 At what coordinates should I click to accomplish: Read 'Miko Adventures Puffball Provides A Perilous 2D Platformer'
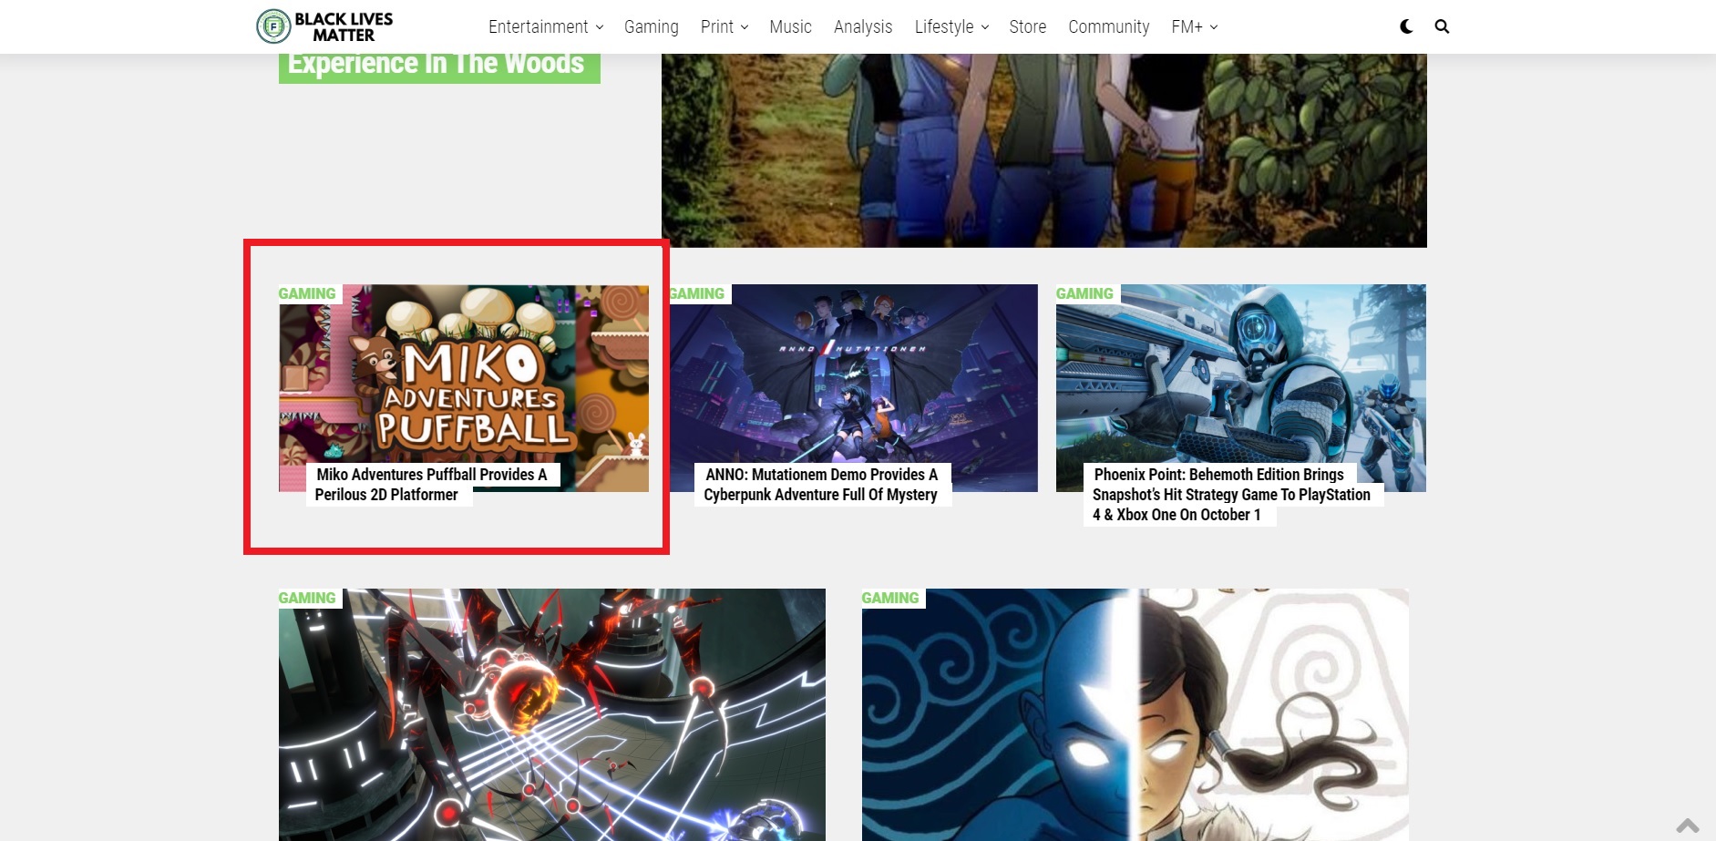431,485
